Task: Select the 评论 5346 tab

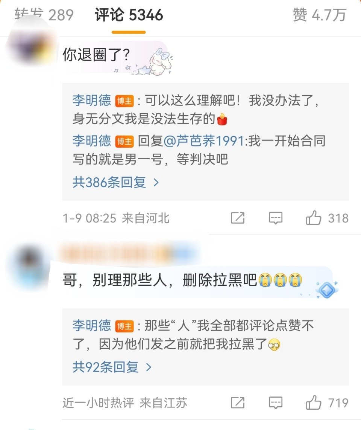Action: click(129, 15)
